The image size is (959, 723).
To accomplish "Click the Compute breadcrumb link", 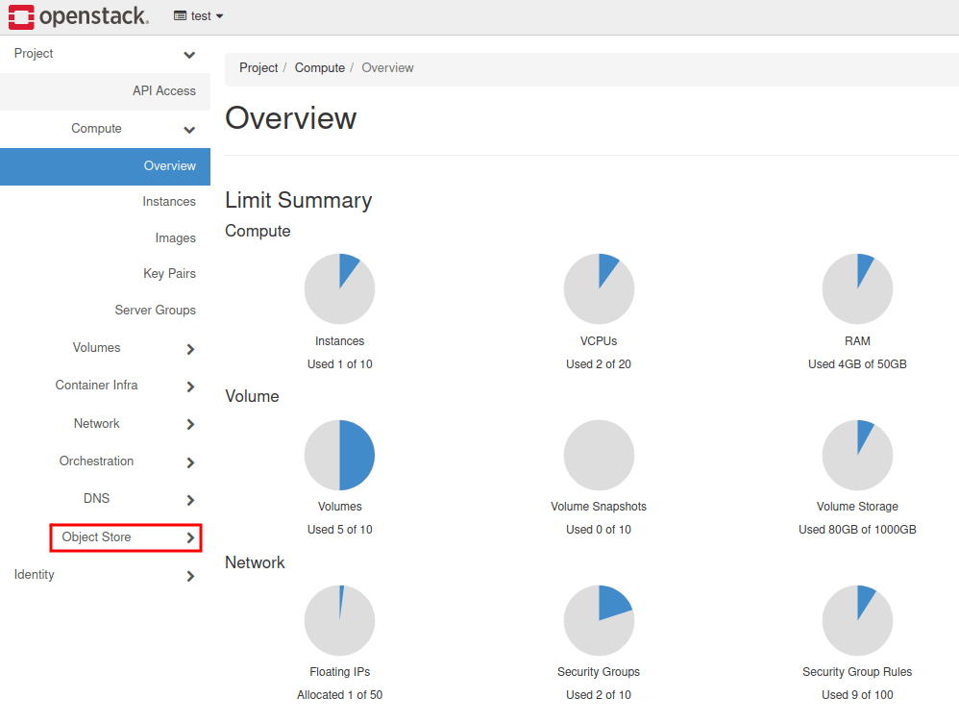I will pyautogui.click(x=320, y=68).
